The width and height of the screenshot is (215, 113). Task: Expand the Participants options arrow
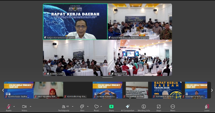point(73,106)
